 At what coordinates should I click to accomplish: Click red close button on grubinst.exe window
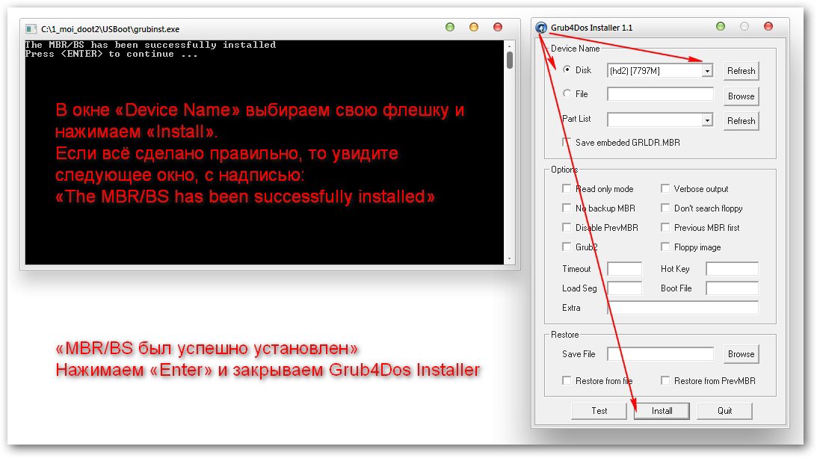pos(497,28)
